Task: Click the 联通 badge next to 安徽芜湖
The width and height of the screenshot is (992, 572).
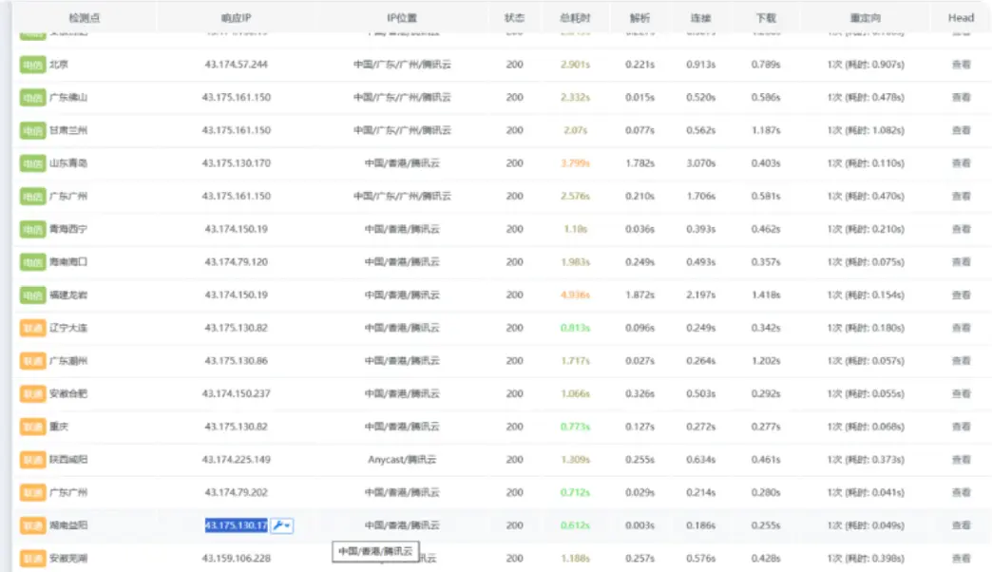Action: (x=31, y=558)
